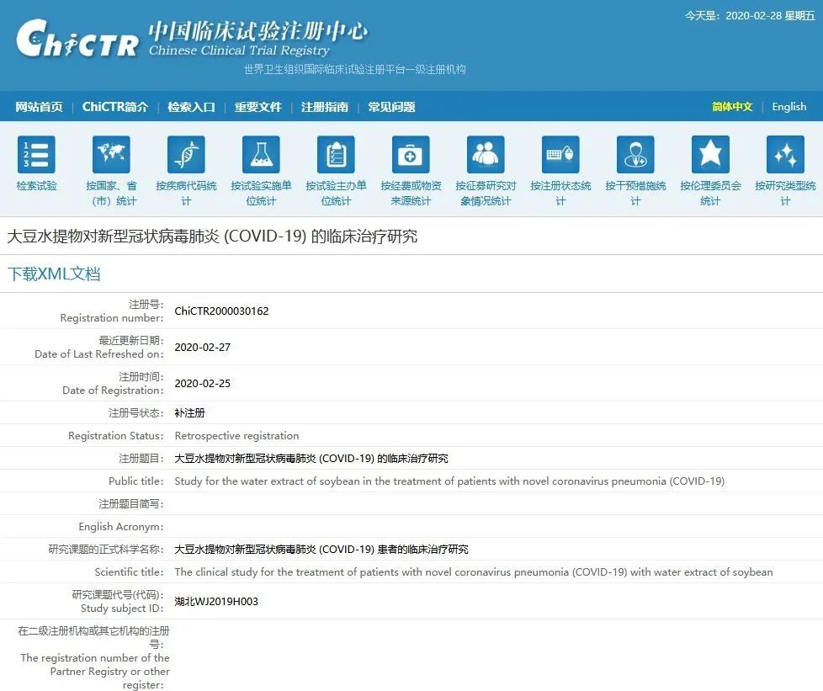Click the 研究课题的正式科学名称 Chinese value
The height and width of the screenshot is (691, 823).
click(x=321, y=550)
